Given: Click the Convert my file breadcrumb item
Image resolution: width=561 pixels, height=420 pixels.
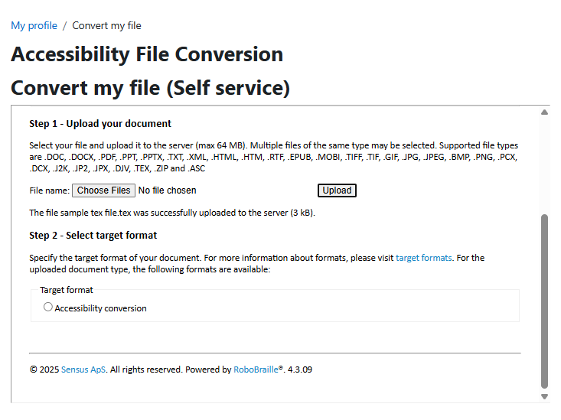Looking at the screenshot, I should [x=106, y=25].
